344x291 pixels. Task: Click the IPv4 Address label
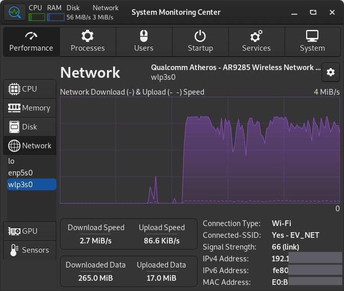coord(226,259)
